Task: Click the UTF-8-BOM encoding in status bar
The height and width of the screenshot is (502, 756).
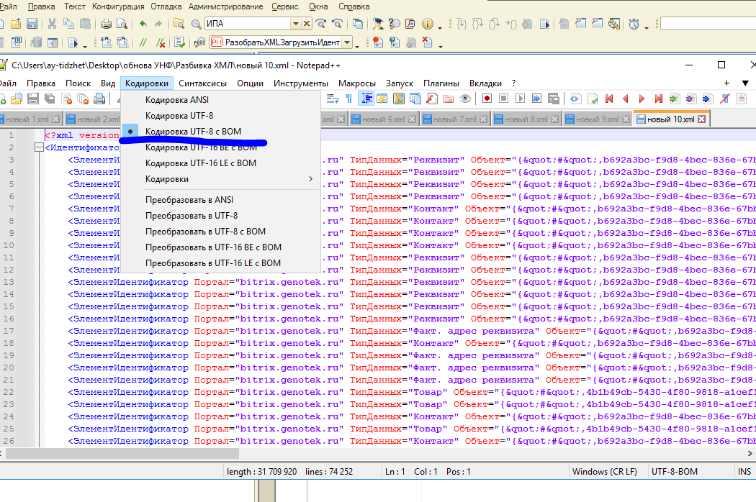Action: point(674,472)
